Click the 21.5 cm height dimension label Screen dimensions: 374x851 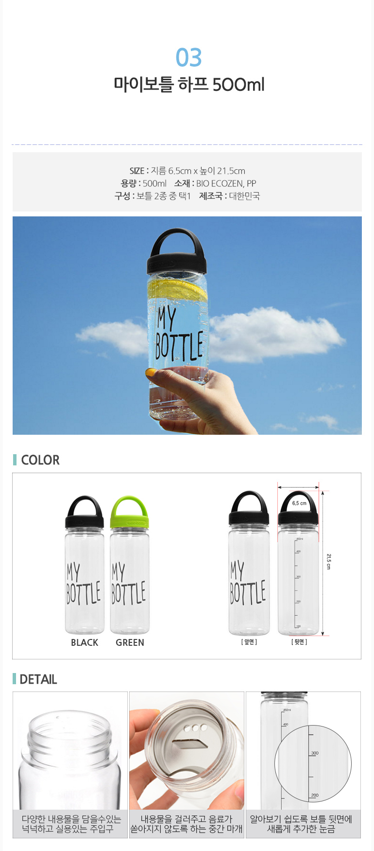[x=329, y=561]
